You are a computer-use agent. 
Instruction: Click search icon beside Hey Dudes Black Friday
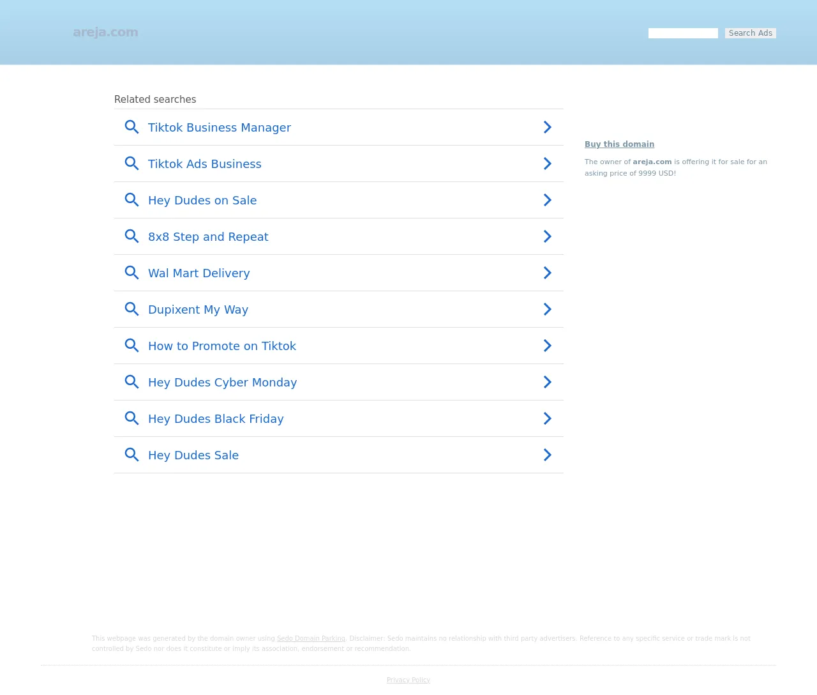[x=131, y=418]
